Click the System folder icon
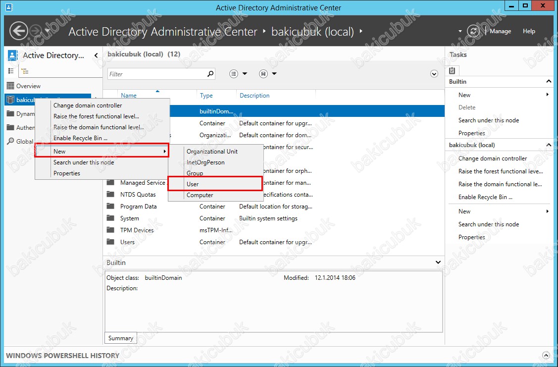Viewport: 558px width, 367px height. pyautogui.click(x=111, y=218)
